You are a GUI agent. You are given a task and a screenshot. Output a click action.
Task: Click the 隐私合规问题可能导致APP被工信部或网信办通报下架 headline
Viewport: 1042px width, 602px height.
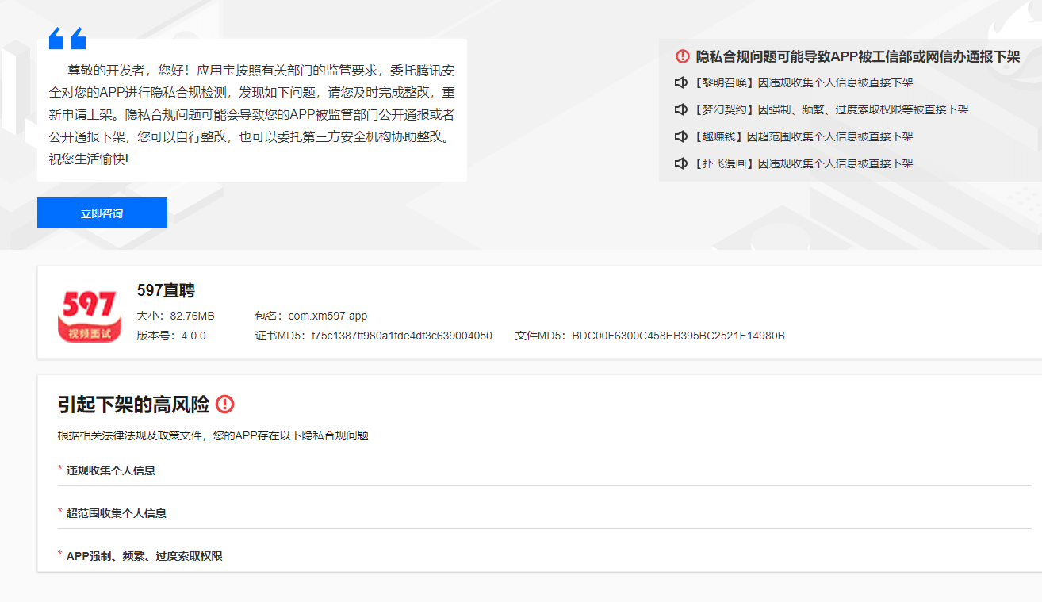coord(858,56)
